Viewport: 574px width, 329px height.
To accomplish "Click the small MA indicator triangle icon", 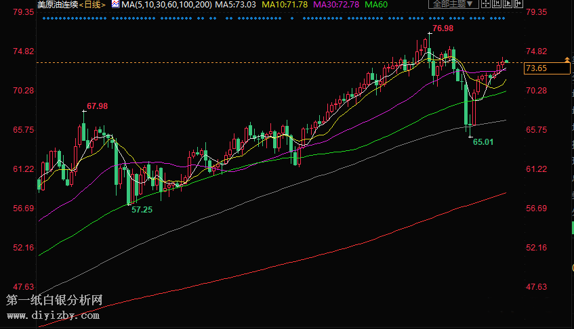I will coord(114,4).
